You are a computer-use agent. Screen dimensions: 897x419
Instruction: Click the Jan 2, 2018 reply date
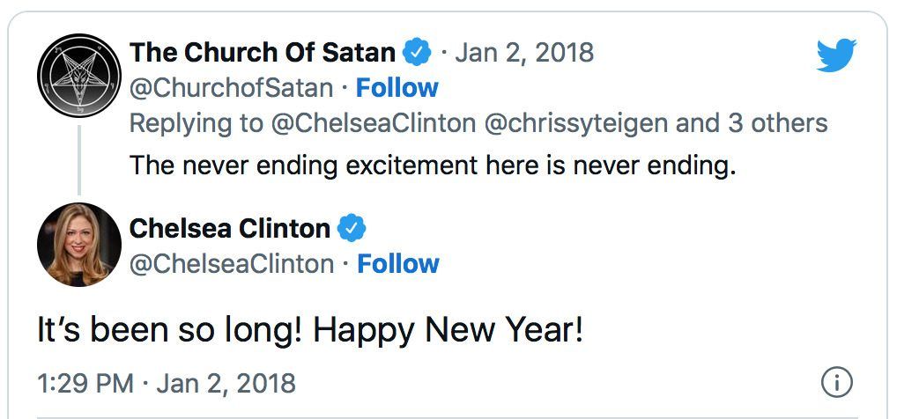(524, 53)
